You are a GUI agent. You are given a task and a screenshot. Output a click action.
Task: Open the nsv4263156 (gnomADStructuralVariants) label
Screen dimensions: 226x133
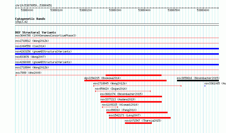coord(43,51)
